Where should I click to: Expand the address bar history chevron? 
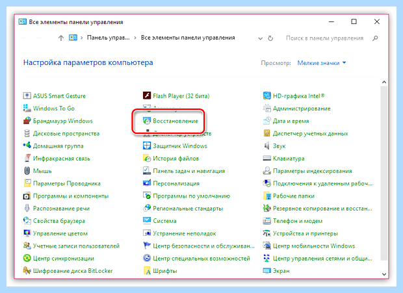point(261,38)
